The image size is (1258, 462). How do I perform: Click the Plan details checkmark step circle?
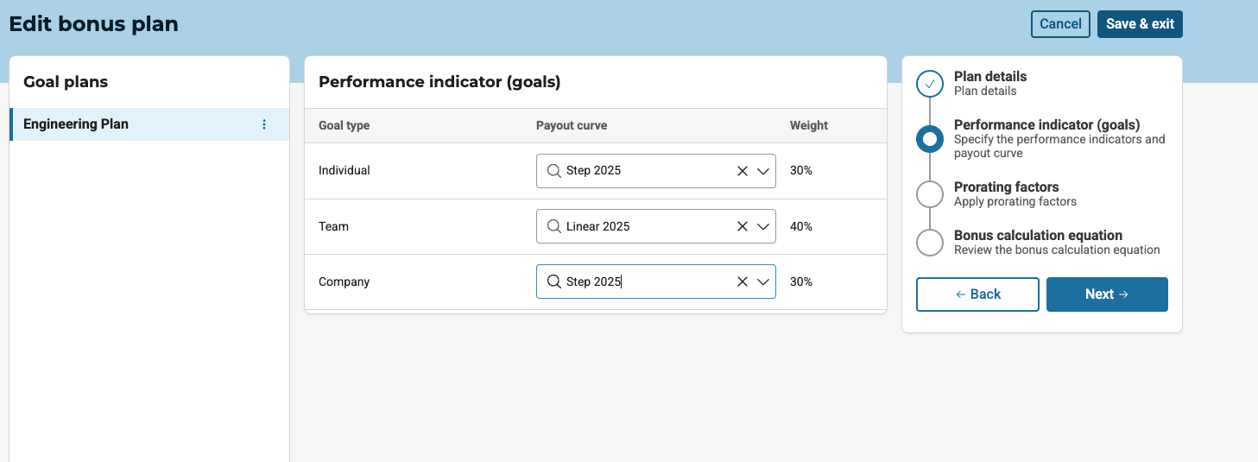(x=930, y=84)
